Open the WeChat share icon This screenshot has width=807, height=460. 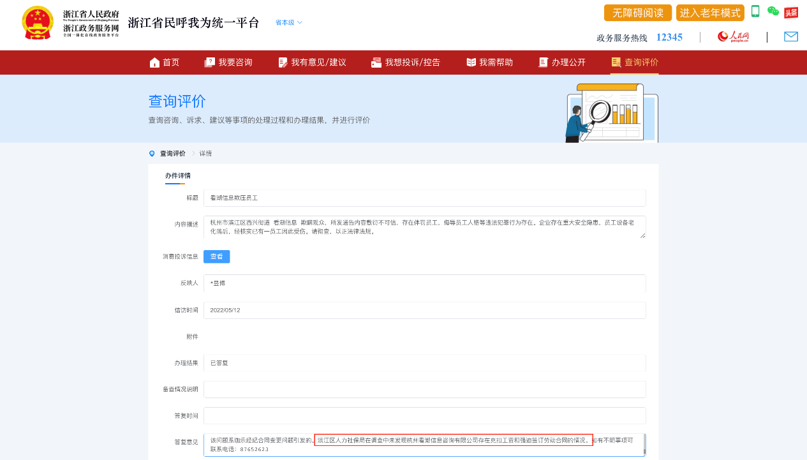(x=773, y=11)
